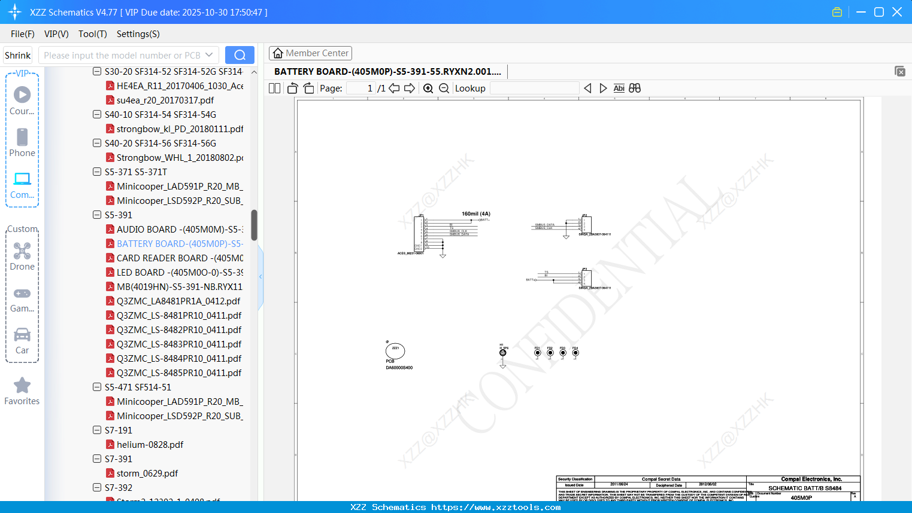Collapse the S7-191 tree node
The height and width of the screenshot is (513, 912).
click(x=97, y=430)
